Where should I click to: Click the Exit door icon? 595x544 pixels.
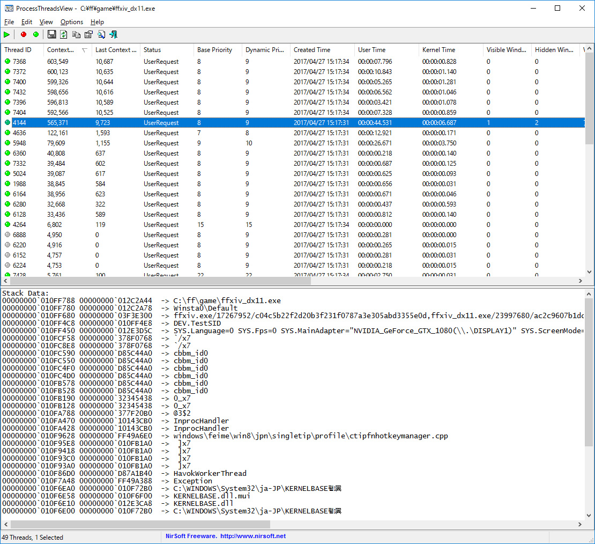click(113, 34)
